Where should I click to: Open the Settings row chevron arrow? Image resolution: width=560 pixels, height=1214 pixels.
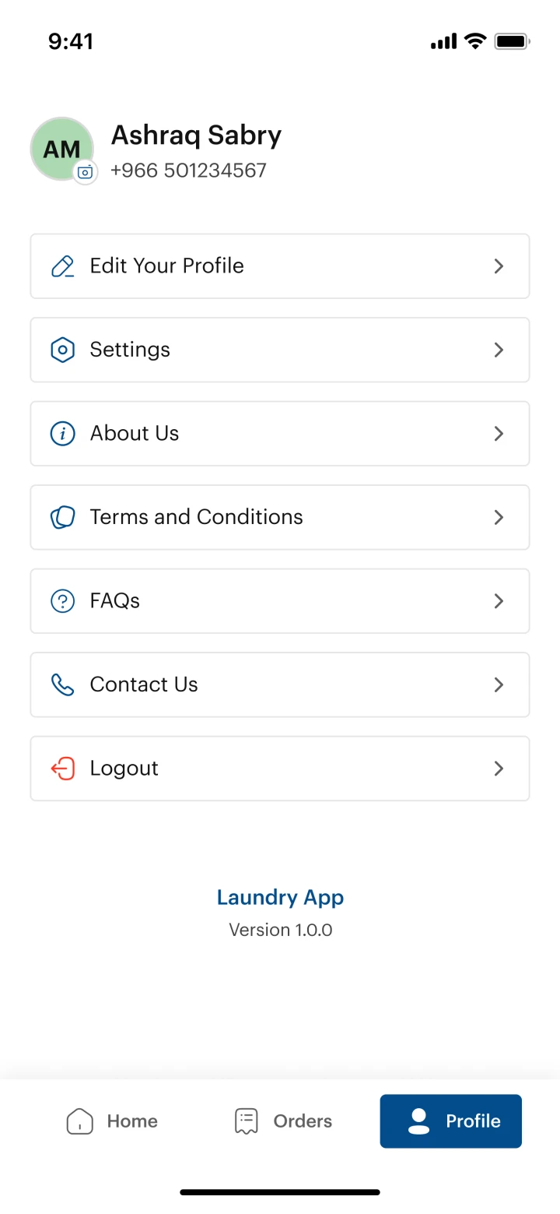pos(499,350)
